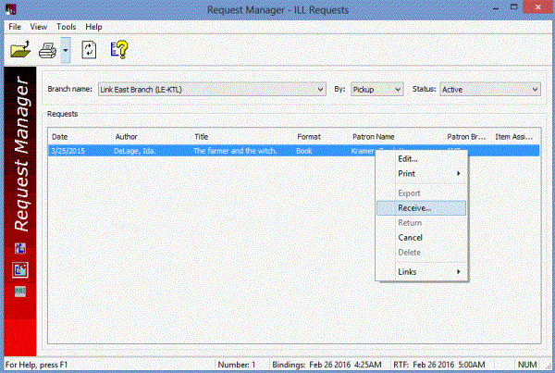Click the yellow question mark help icon

coord(118,50)
